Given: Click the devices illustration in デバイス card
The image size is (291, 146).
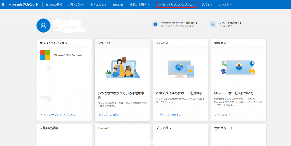Looking at the screenshot, I should (x=180, y=69).
